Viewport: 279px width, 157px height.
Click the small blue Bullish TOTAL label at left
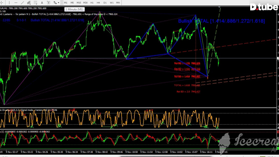[57, 20]
